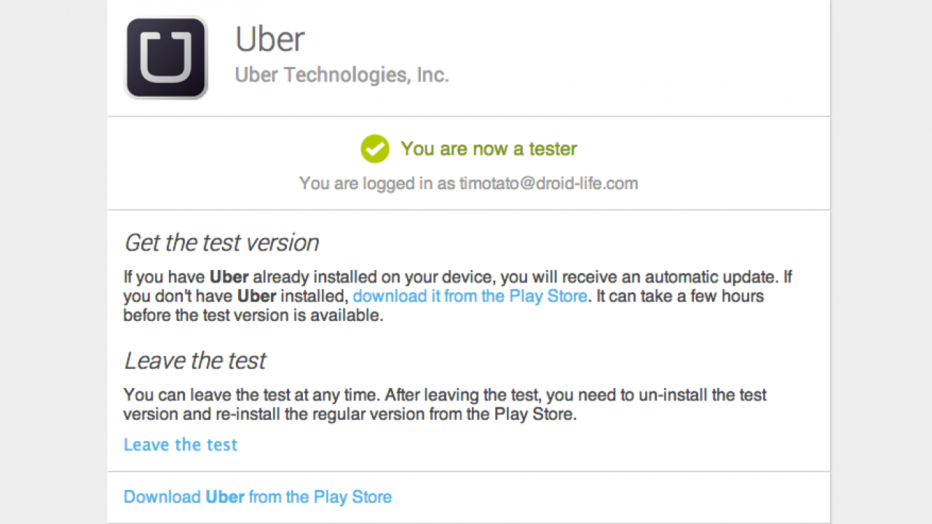Click the blue "Leave the test" link
Screen dimensions: 932x524
coord(181,445)
